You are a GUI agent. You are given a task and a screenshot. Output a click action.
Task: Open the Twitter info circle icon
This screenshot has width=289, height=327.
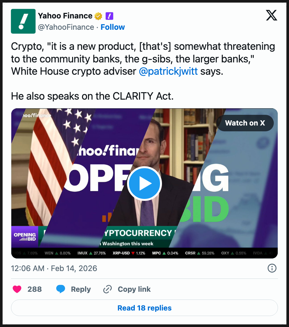coord(272,268)
